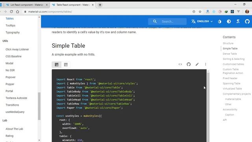Viewport: 252px width, 142px height.
Task: Click the sidebar scrollbar down arrow
Action: [x=39, y=140]
